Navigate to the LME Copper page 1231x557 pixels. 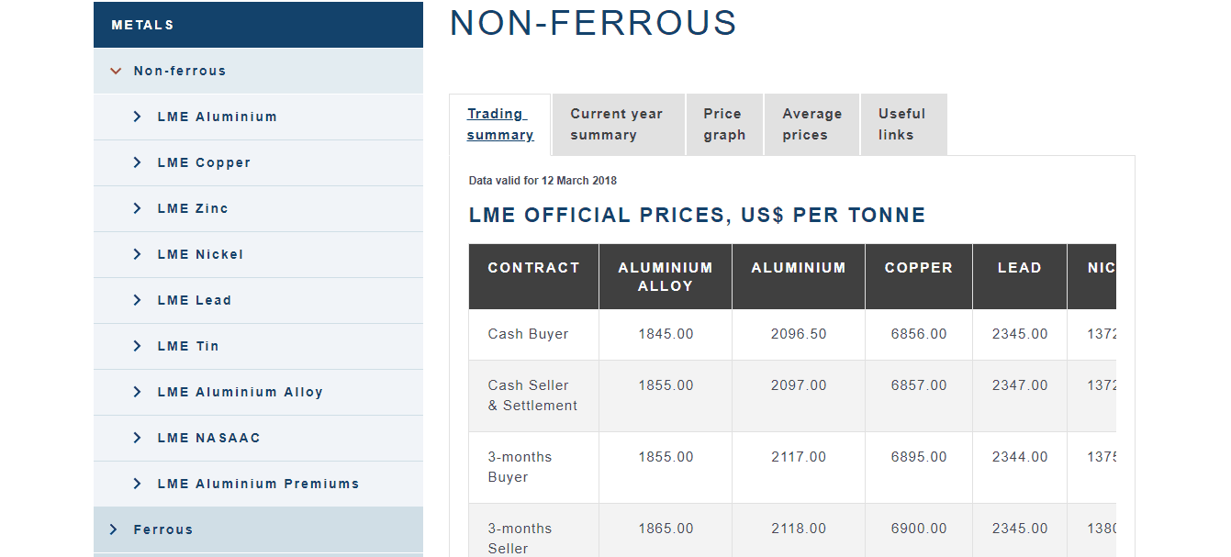pos(204,162)
